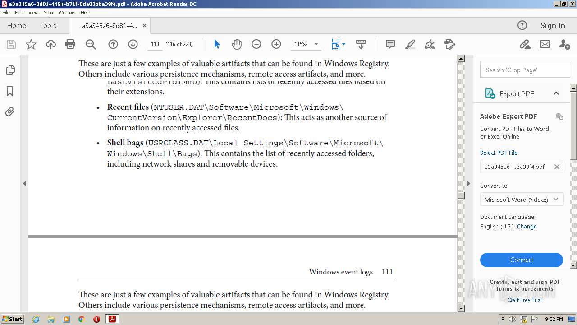Image resolution: width=577 pixels, height=325 pixels.
Task: Open the View menu
Action: [x=33, y=13]
